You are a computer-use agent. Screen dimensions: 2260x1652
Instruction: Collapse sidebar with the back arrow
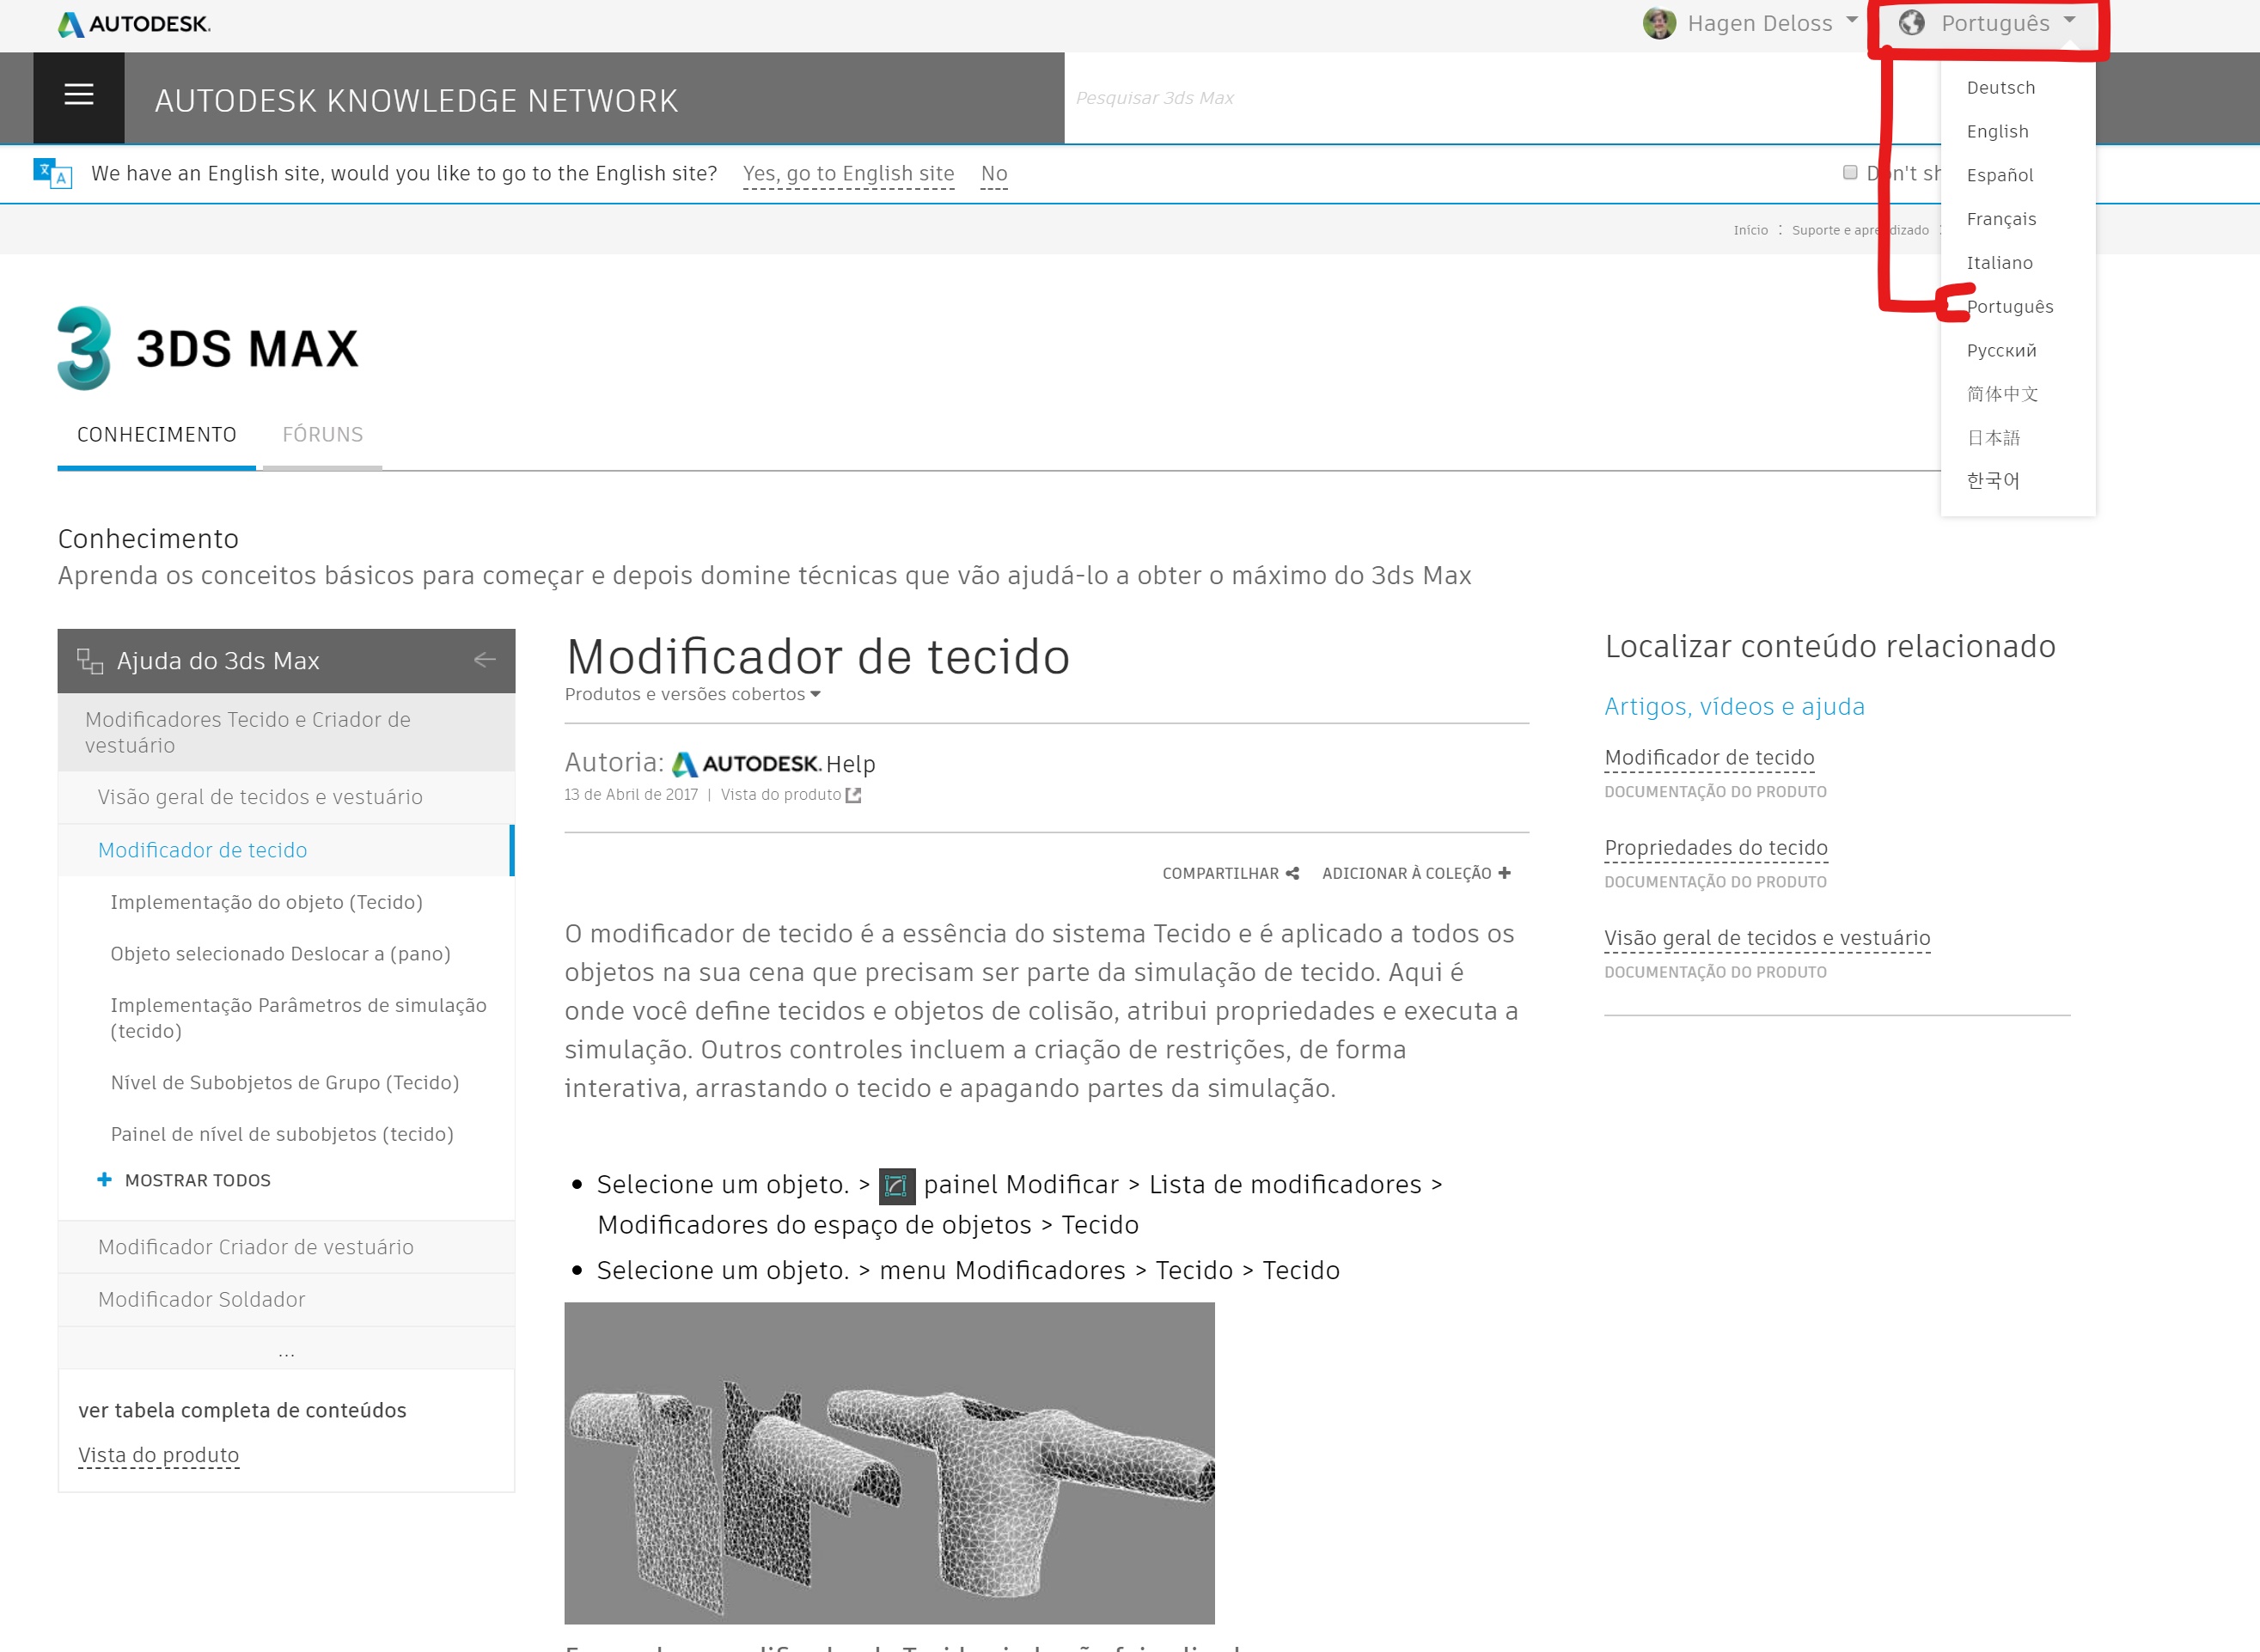(x=485, y=660)
